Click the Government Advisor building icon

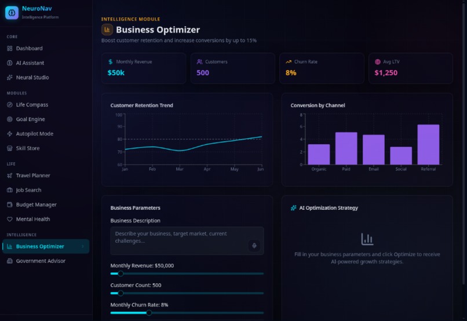pyautogui.click(x=9, y=261)
